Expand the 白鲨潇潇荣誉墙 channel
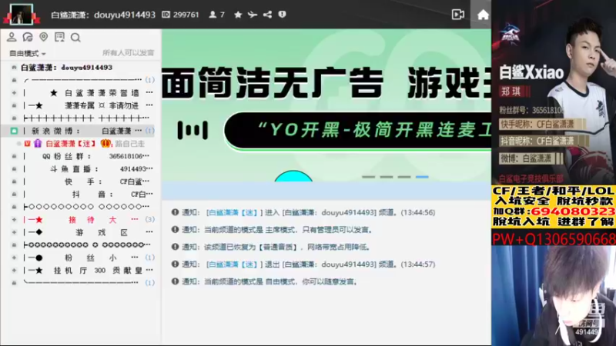616x346 pixels. (14, 93)
